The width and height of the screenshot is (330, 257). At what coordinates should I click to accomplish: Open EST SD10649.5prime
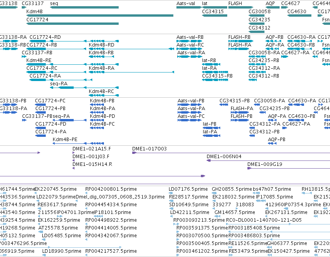coord(171,209)
